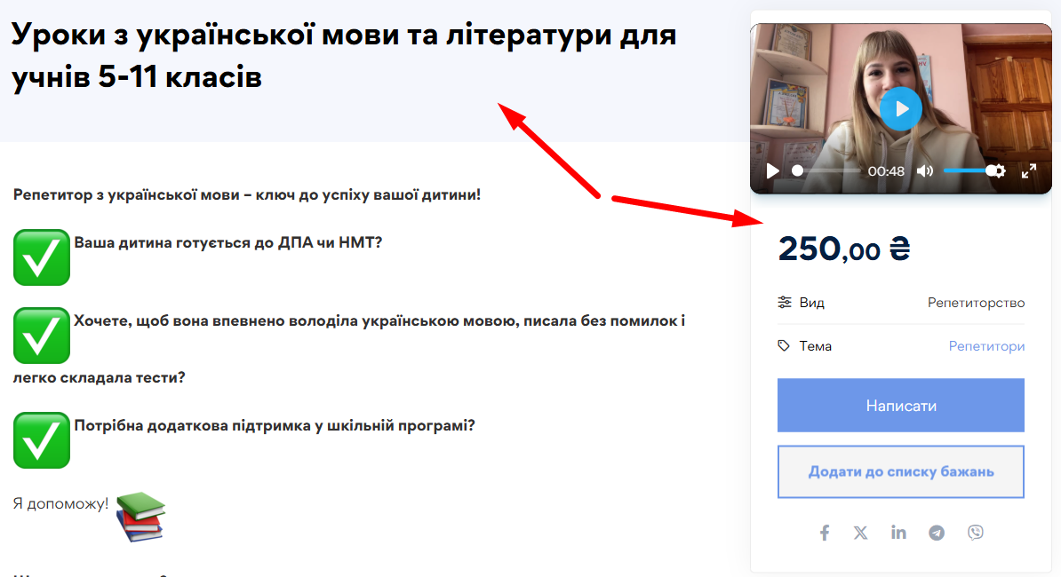The height and width of the screenshot is (577, 1061).
Task: Mute the video sound
Action: tap(925, 171)
